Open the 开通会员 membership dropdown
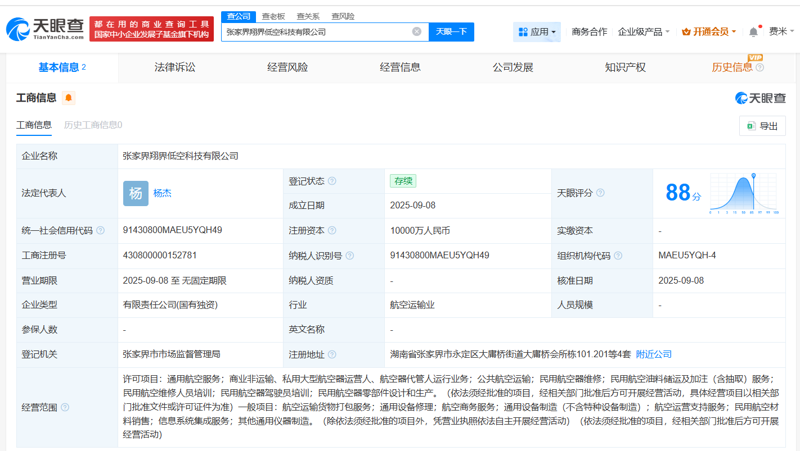Image resolution: width=800 pixels, height=451 pixels. click(x=709, y=32)
